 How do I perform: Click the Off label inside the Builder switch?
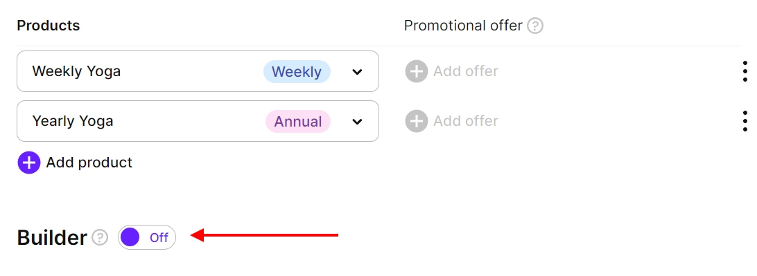click(x=159, y=237)
